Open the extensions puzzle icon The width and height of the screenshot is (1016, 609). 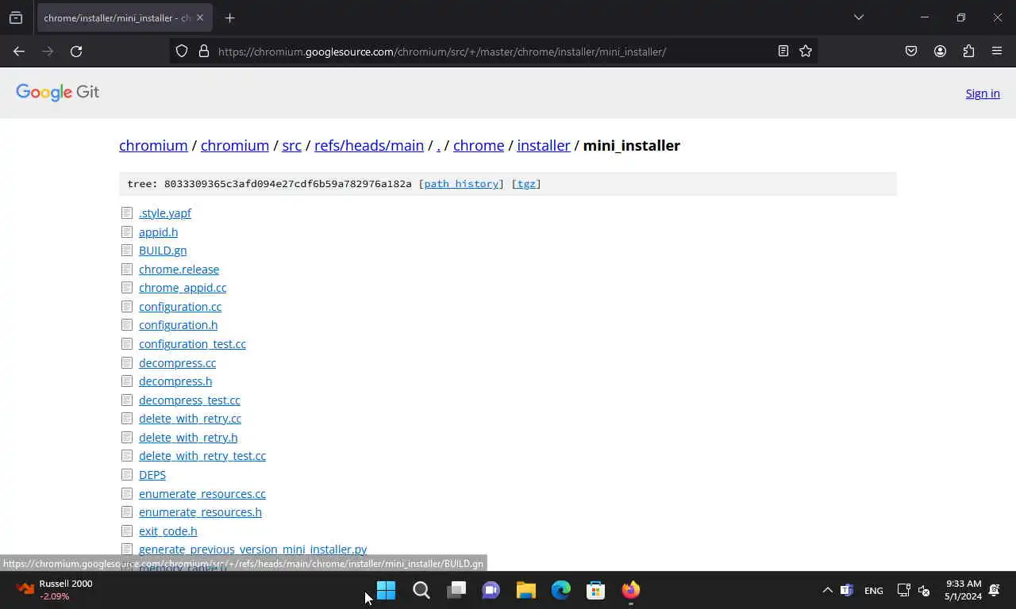click(x=968, y=52)
